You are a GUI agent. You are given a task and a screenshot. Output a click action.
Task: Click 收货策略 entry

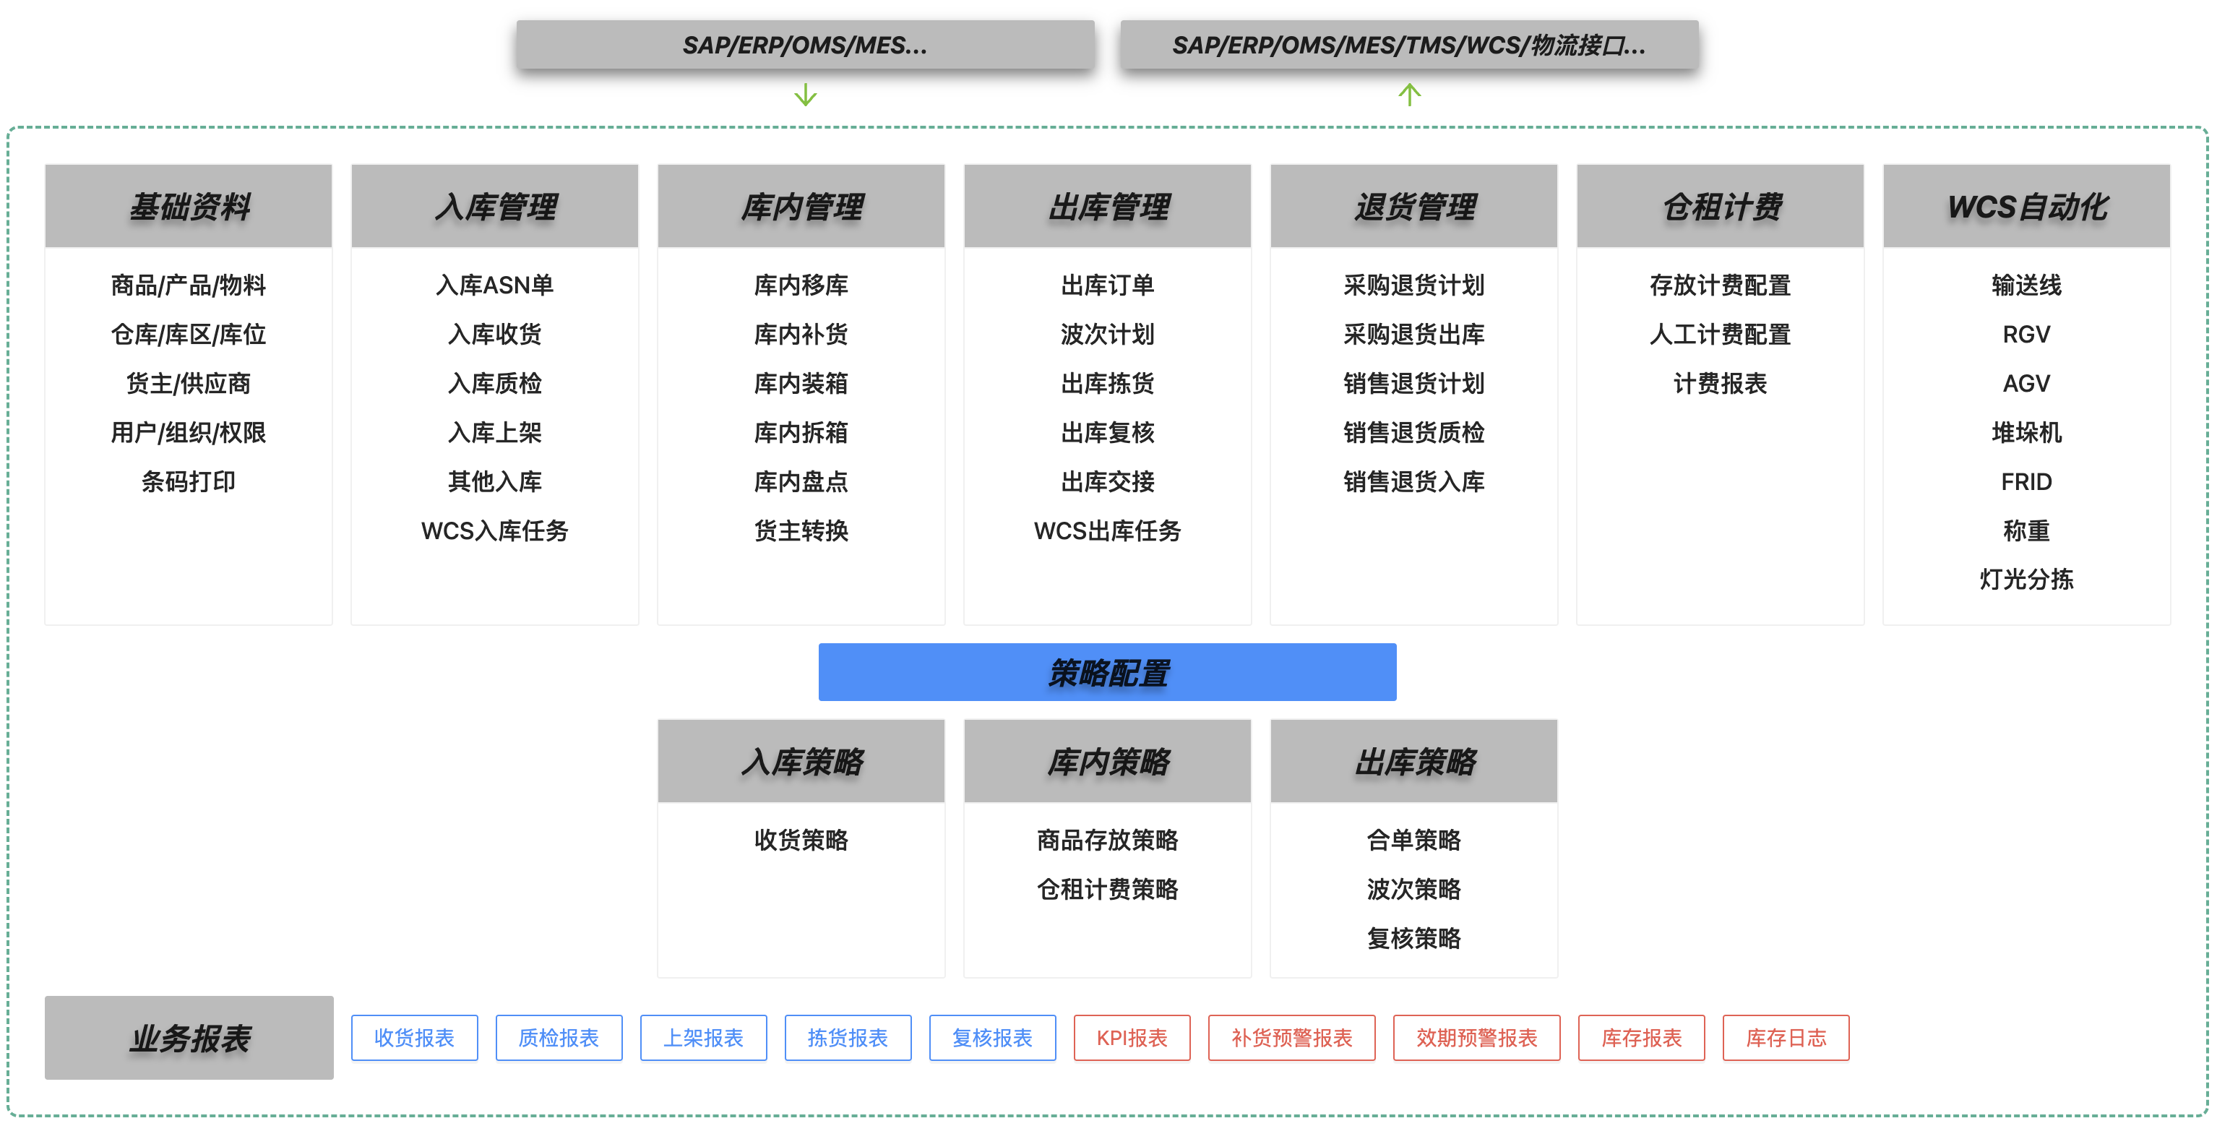tap(801, 841)
